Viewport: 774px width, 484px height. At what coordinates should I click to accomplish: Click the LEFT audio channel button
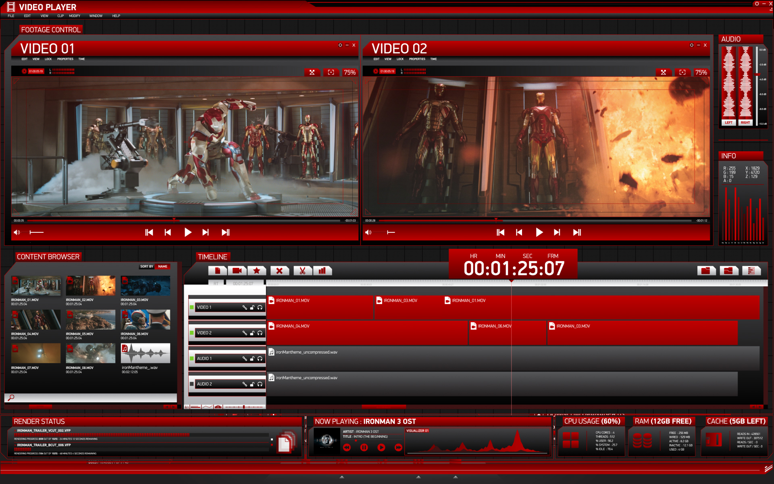point(729,123)
